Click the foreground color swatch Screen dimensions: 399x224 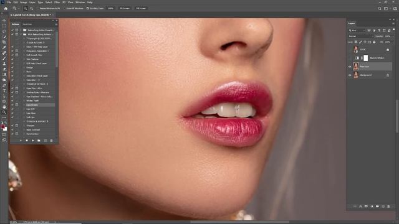click(x=2, y=126)
